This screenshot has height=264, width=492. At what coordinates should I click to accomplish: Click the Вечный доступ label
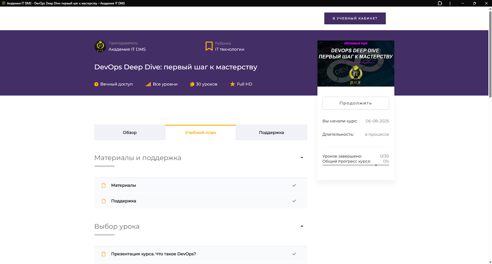pyautogui.click(x=117, y=84)
